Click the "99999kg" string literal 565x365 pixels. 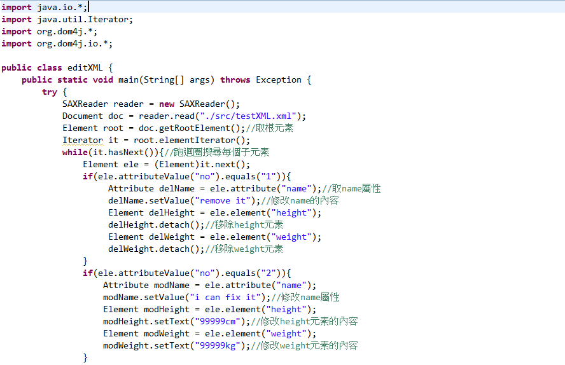(x=217, y=345)
